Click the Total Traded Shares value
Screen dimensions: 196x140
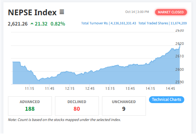click(179, 23)
